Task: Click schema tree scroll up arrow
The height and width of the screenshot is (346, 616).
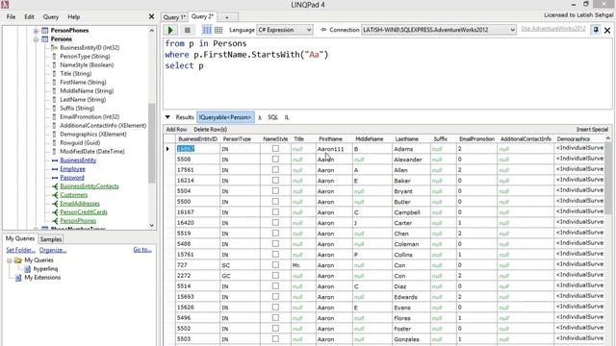Action: tap(152, 31)
